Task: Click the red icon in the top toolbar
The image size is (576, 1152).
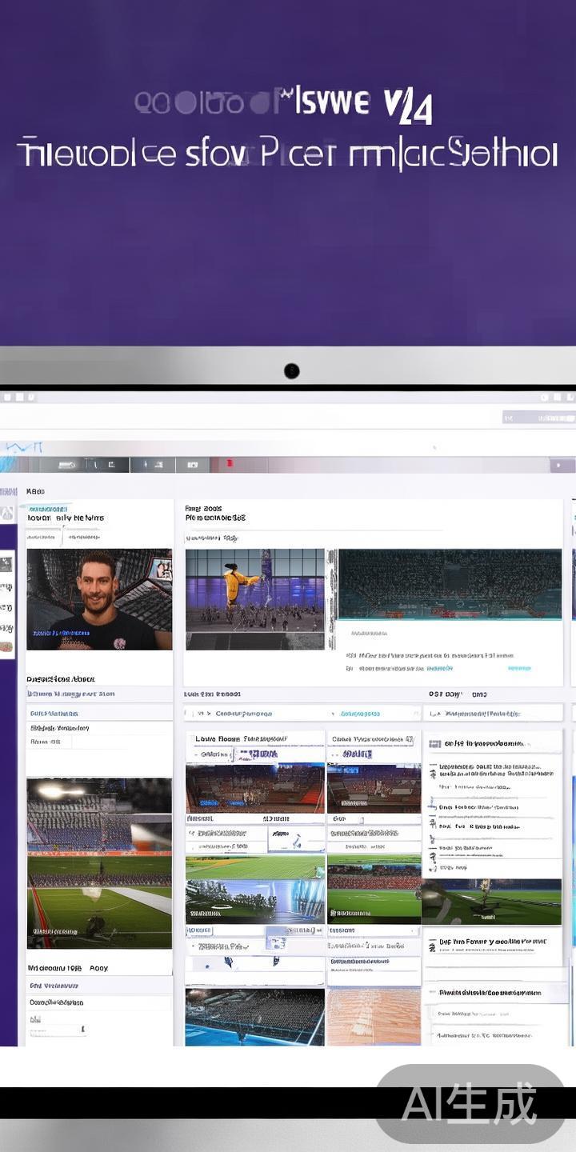Action: click(x=230, y=463)
